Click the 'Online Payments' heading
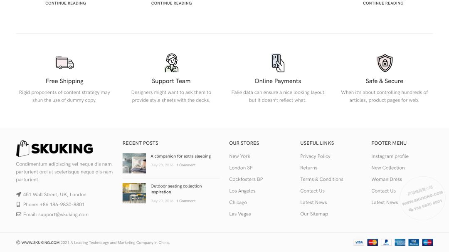449x252 pixels. click(278, 81)
